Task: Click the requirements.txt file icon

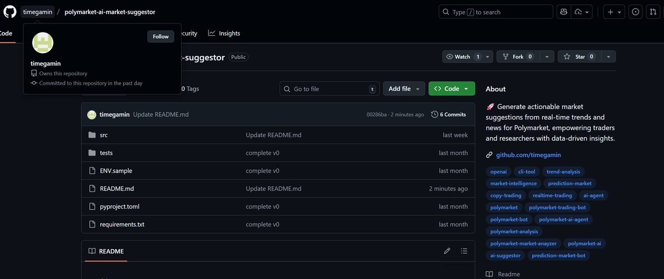Action: pyautogui.click(x=92, y=224)
